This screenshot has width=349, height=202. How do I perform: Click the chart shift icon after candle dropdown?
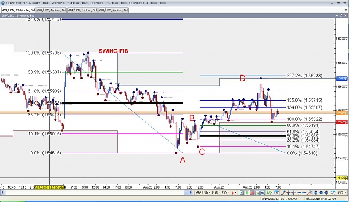point(242,192)
